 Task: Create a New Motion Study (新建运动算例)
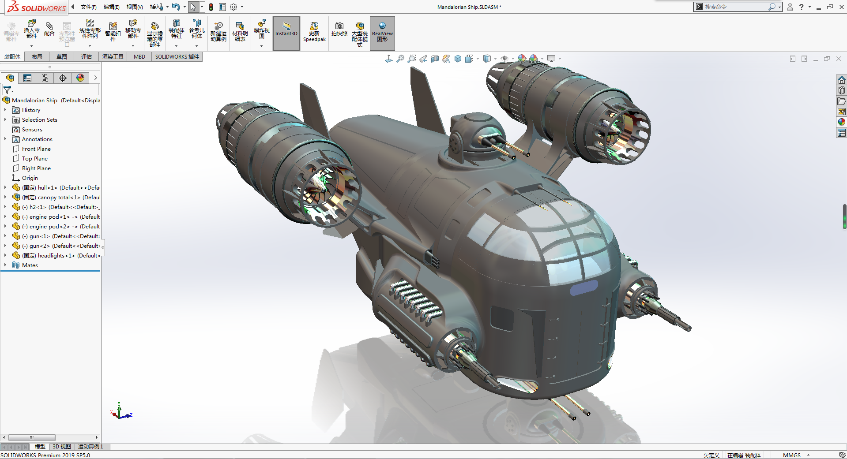coord(218,32)
